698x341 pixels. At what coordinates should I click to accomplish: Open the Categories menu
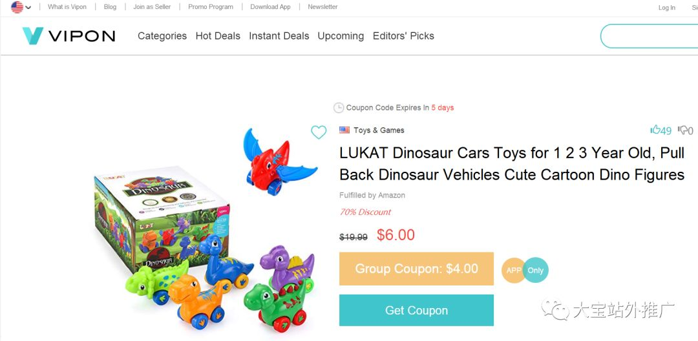162,36
